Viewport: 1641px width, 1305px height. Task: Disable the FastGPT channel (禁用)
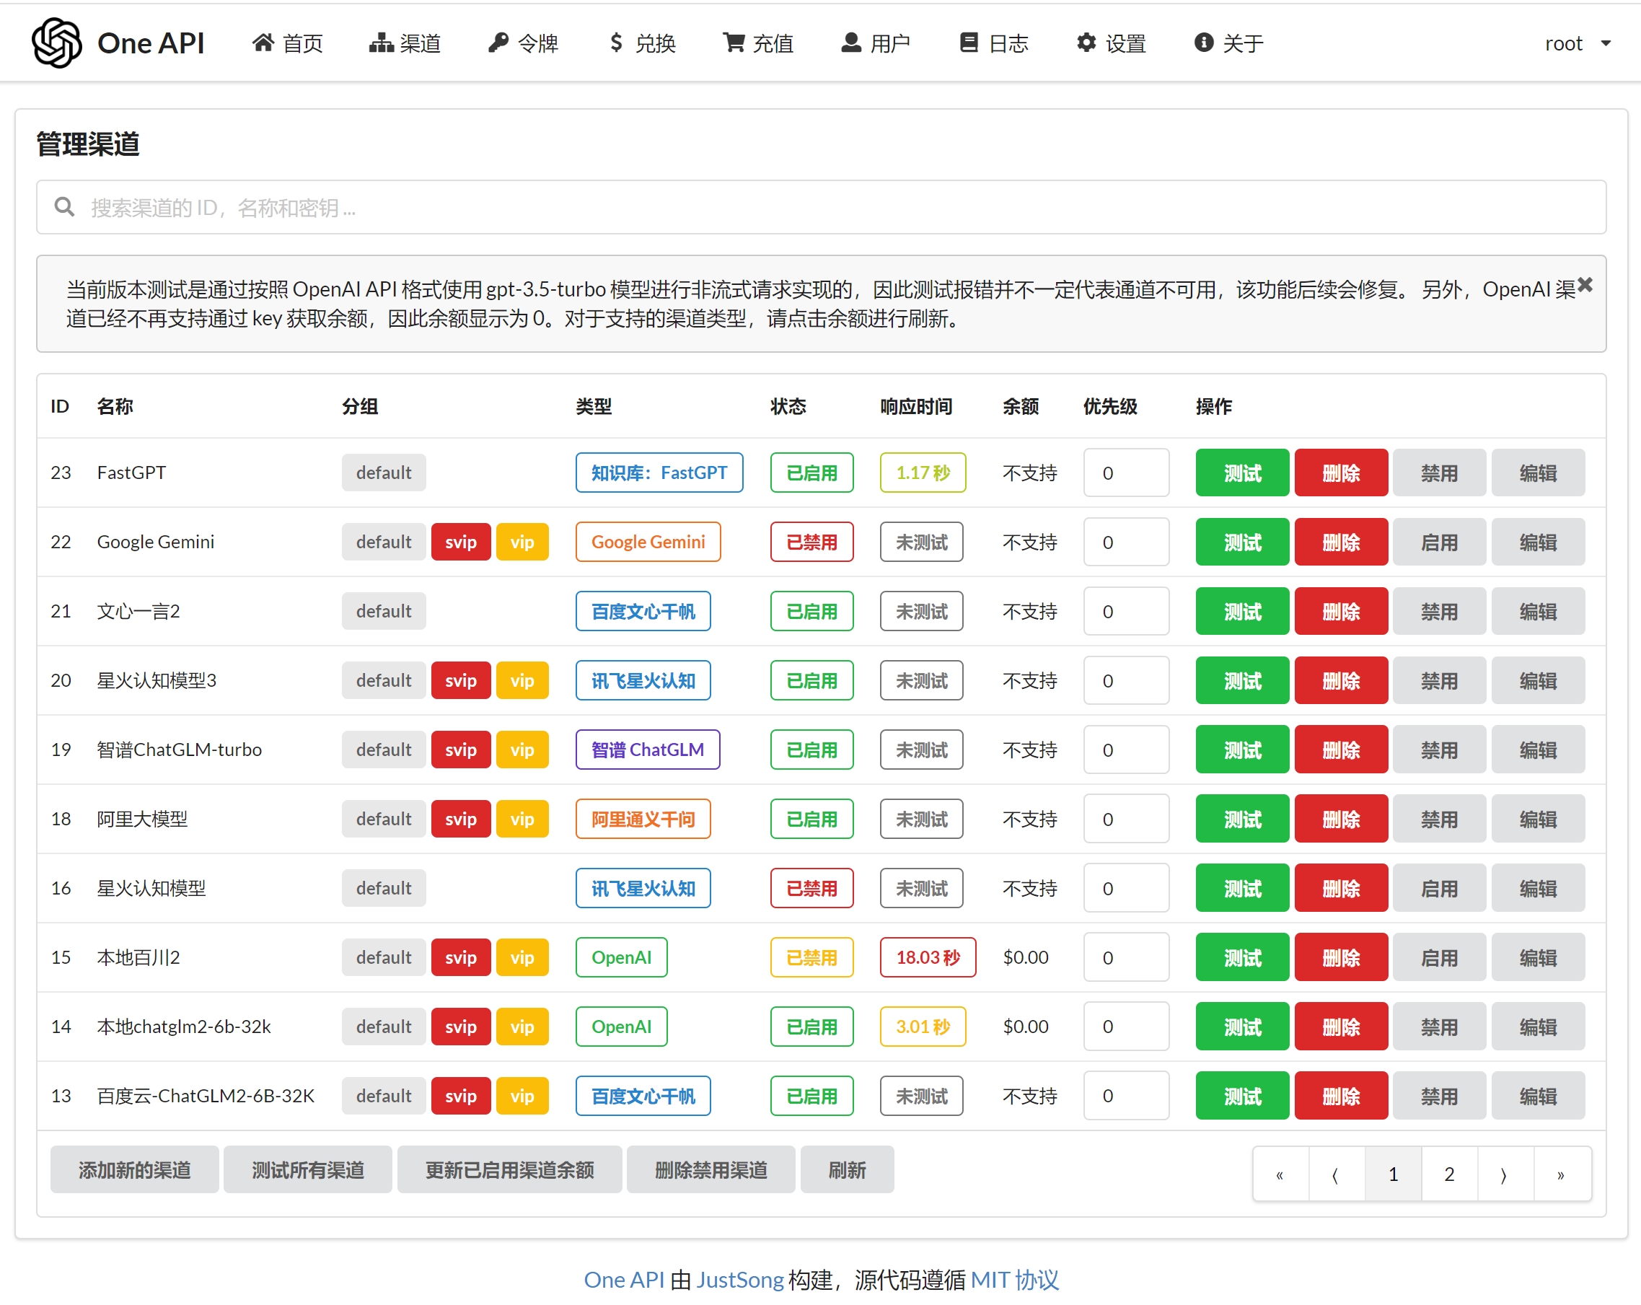click(1438, 473)
